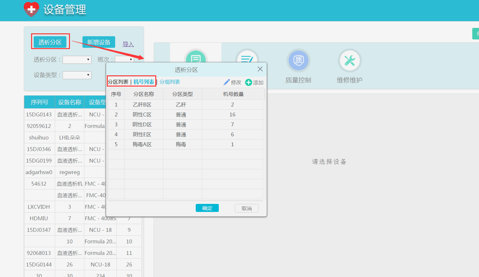Click the 新增设备 button
This screenshot has width=479, height=277.
coord(98,42)
